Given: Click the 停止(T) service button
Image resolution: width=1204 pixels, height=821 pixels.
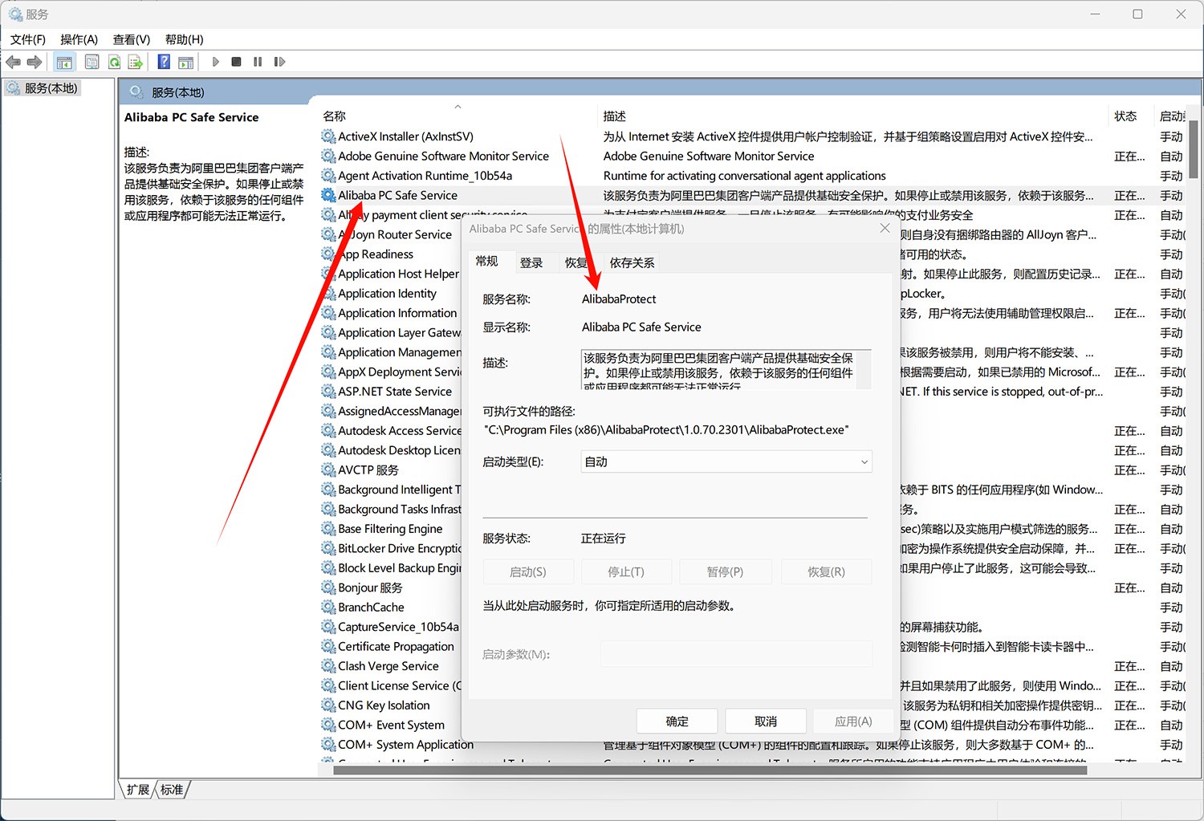Looking at the screenshot, I should [x=626, y=571].
